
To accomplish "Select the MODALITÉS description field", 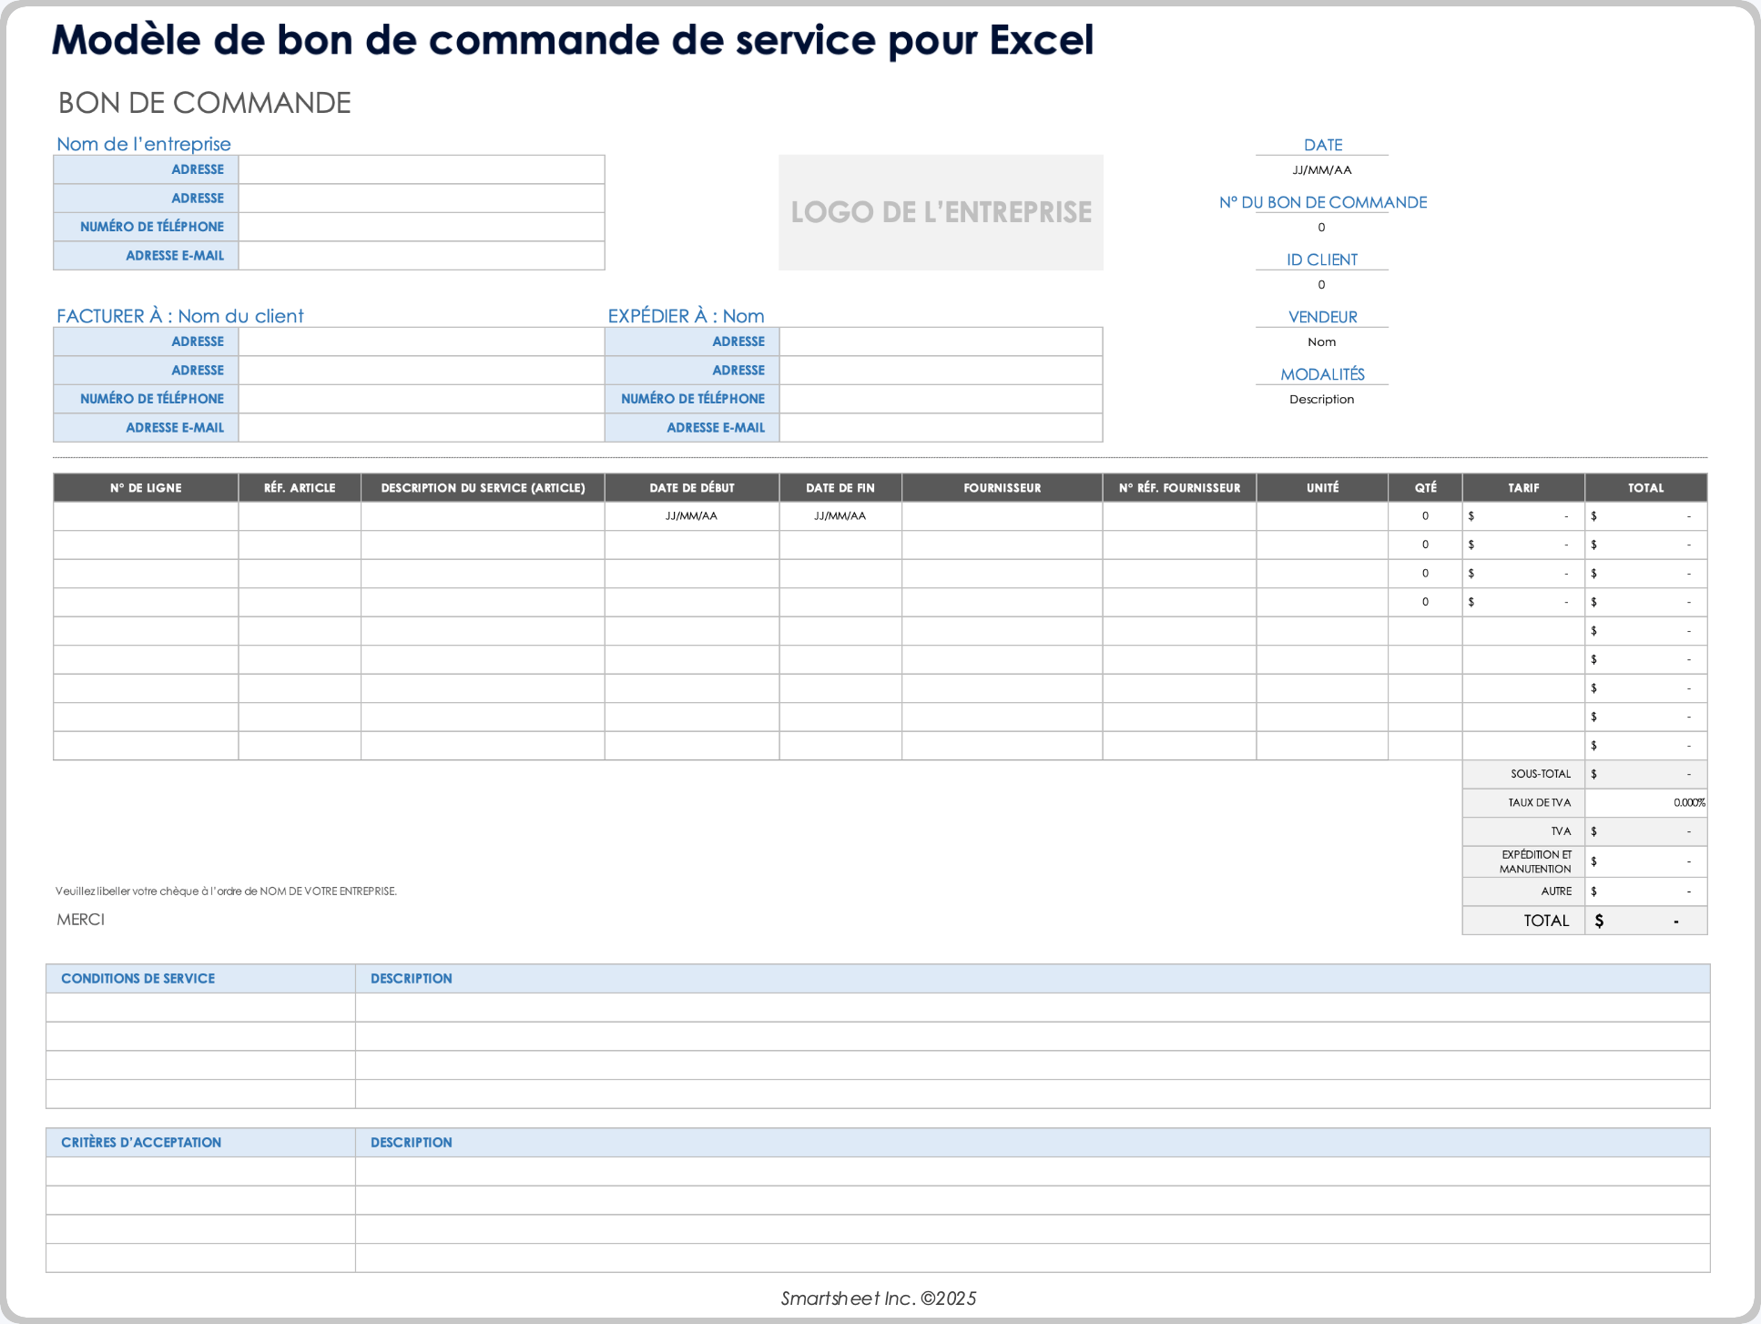I will pyautogui.click(x=1320, y=399).
